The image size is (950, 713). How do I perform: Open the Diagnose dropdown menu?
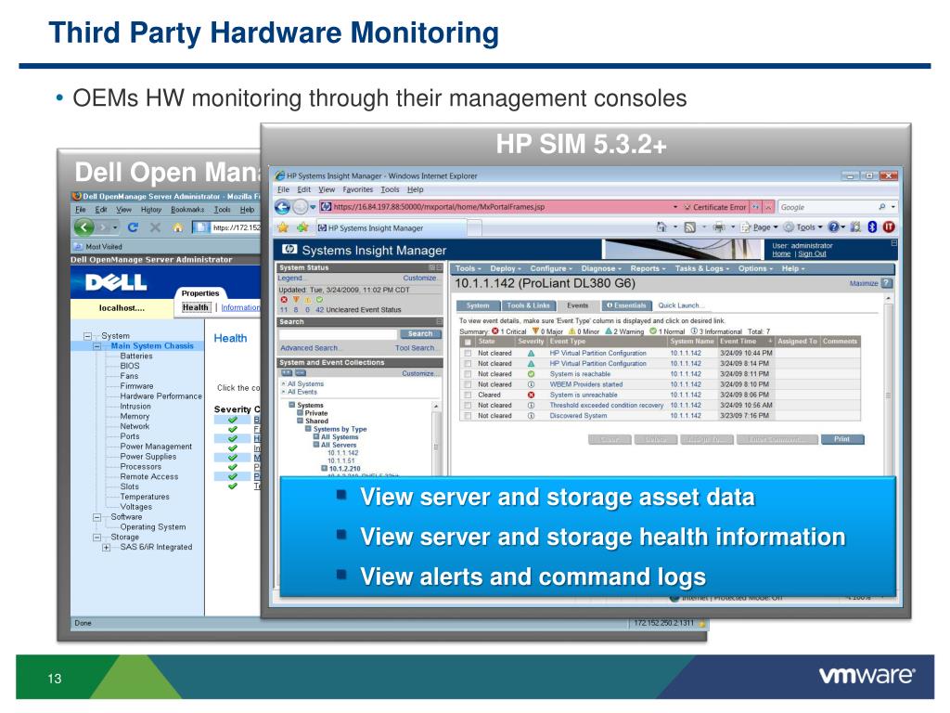pos(601,268)
